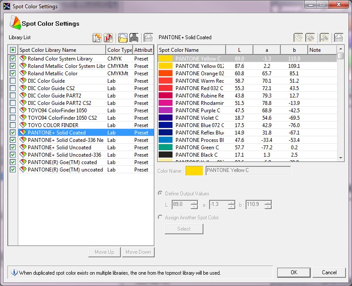Viewport: 352px width, 286px height.
Task: Select the PANTONE(R) Goe(TM) uncoated library name
Action: coord(65,169)
